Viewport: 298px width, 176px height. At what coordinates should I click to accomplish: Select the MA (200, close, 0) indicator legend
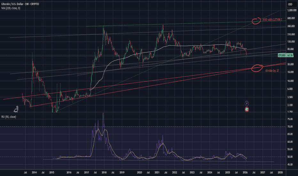pos(11,8)
